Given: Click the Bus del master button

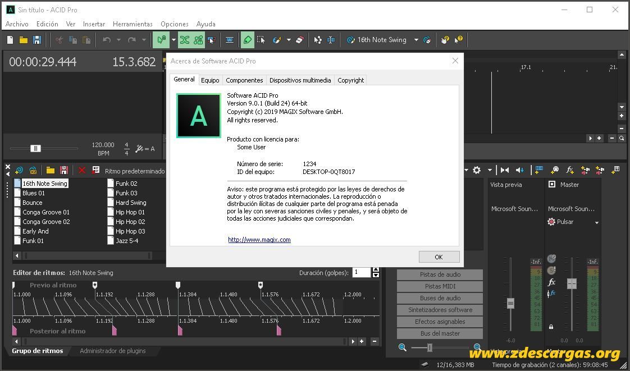Looking at the screenshot, I should click(440, 333).
